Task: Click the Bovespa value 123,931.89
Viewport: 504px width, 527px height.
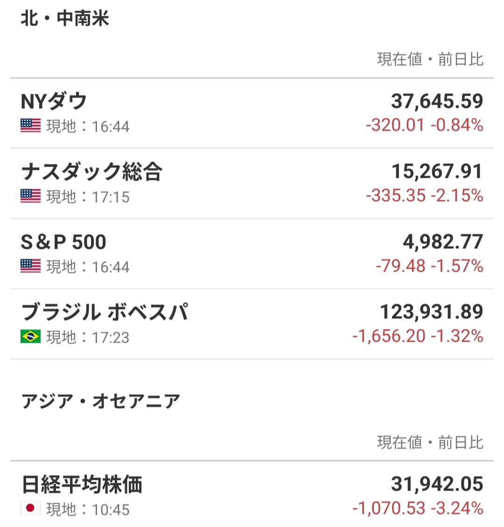Action: tap(431, 312)
